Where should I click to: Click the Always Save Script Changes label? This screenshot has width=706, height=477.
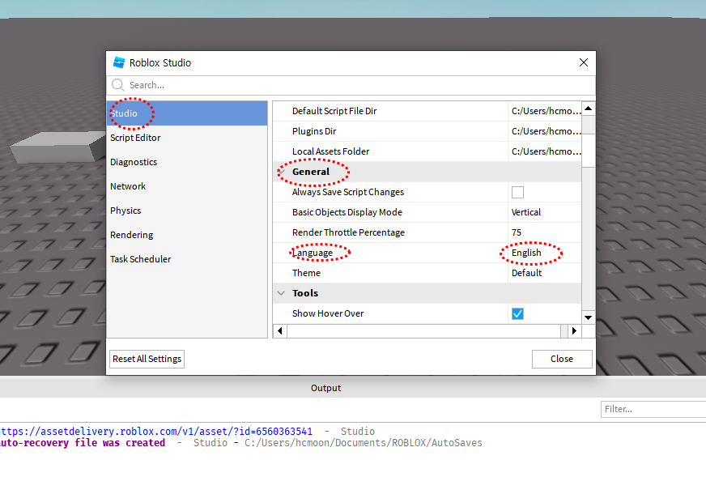click(x=348, y=192)
